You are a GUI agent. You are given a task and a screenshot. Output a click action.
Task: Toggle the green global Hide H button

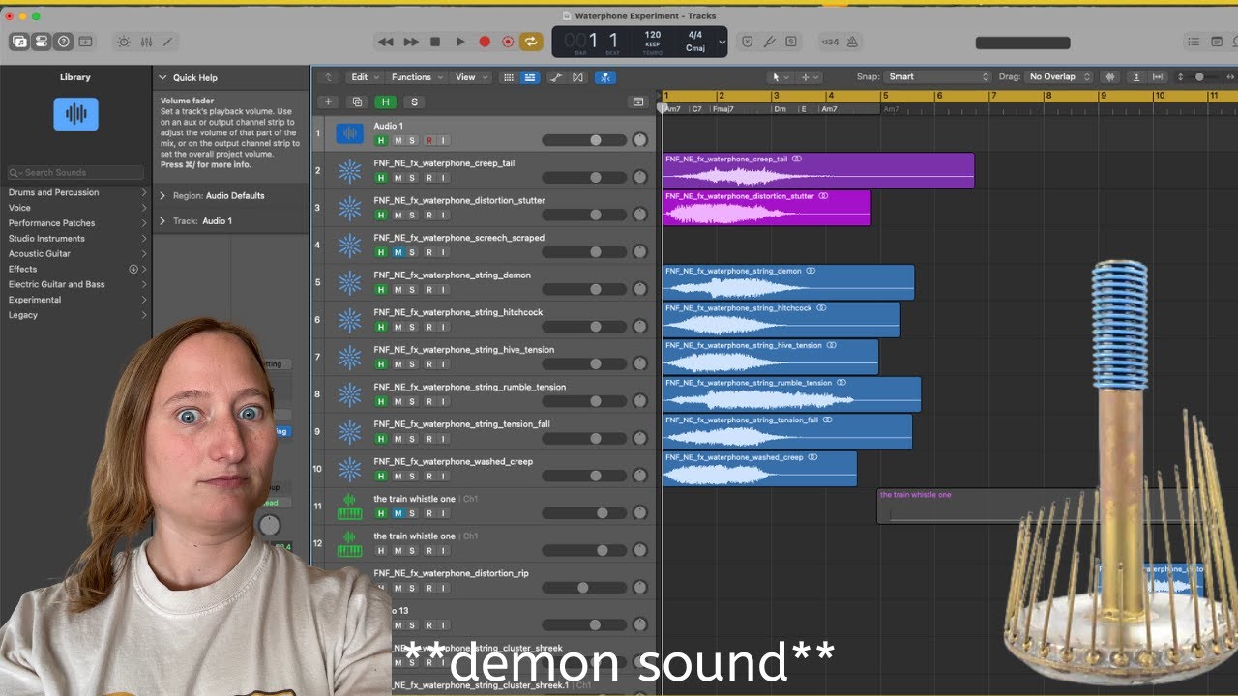coord(386,101)
